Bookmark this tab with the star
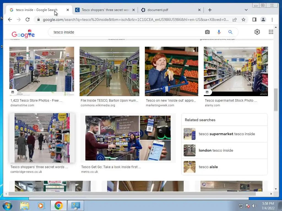 click(x=243, y=20)
